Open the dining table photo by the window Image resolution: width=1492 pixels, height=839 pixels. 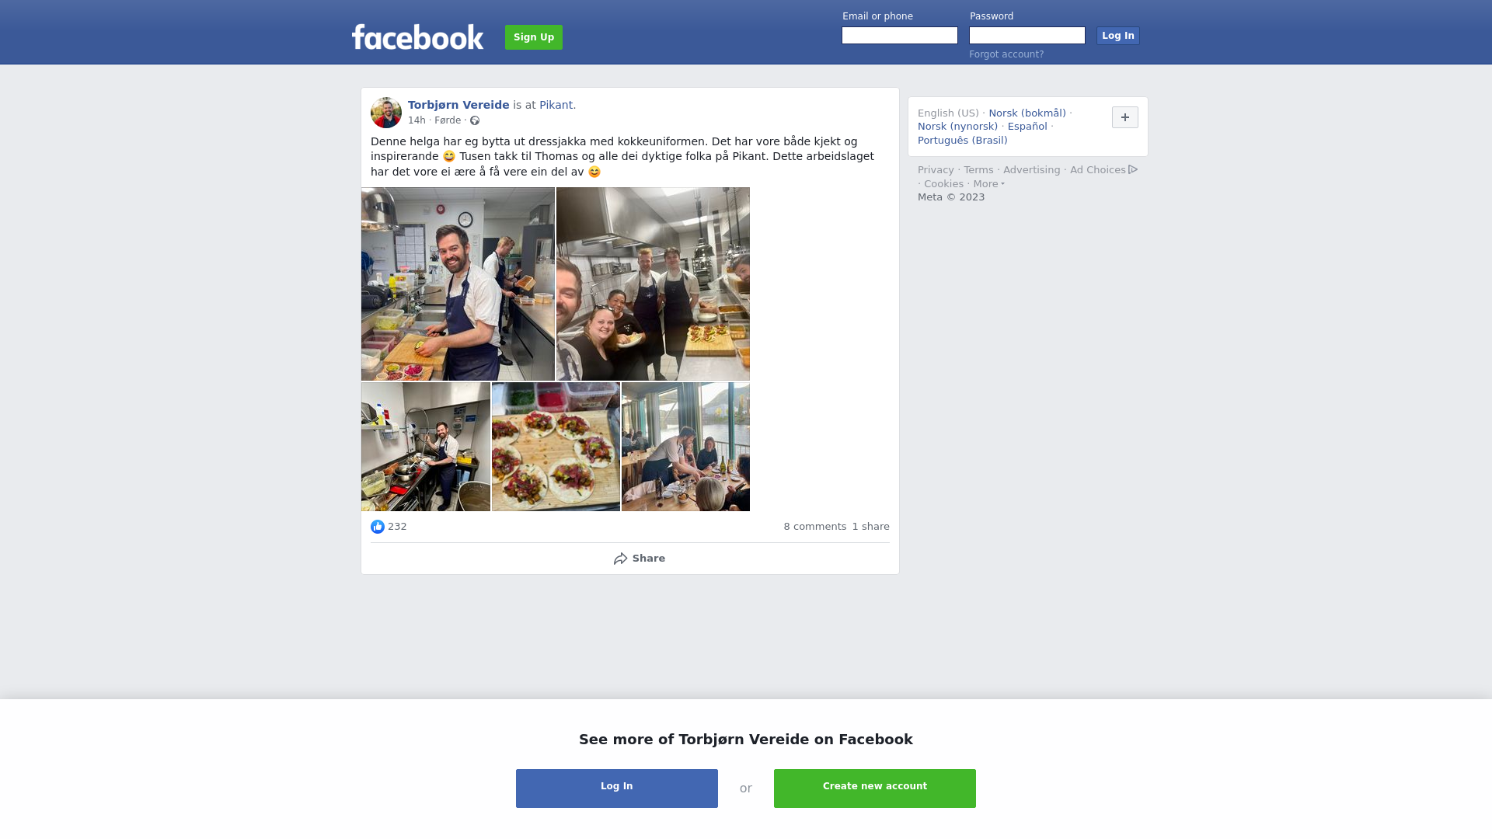click(685, 447)
